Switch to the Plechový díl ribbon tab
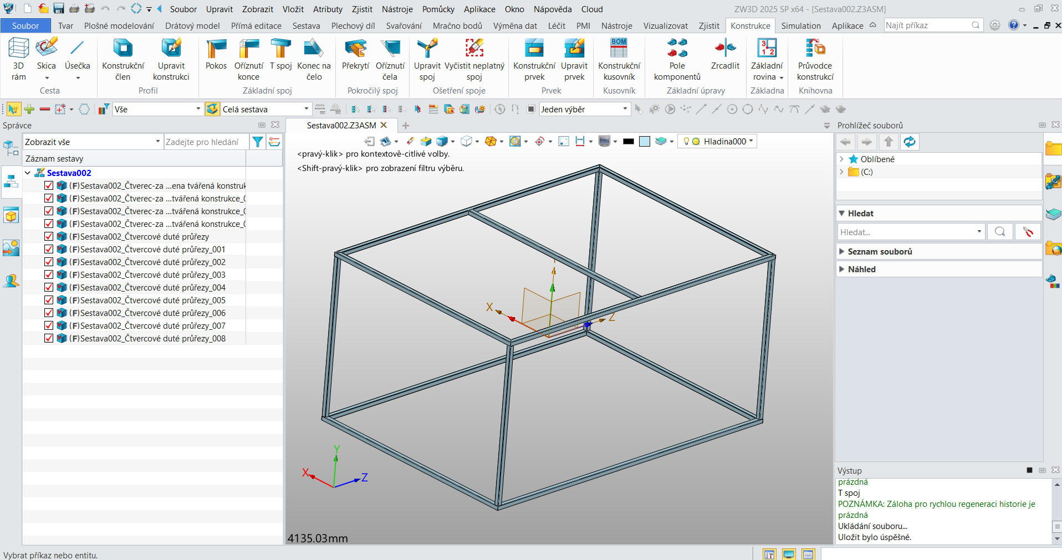This screenshot has width=1062, height=560. (x=353, y=25)
